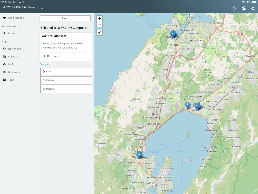Open the Mail app

10,64
